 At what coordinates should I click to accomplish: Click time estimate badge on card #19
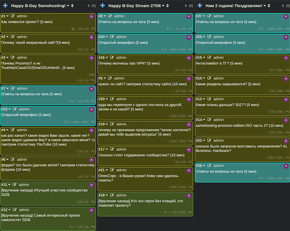coord(173,141)
